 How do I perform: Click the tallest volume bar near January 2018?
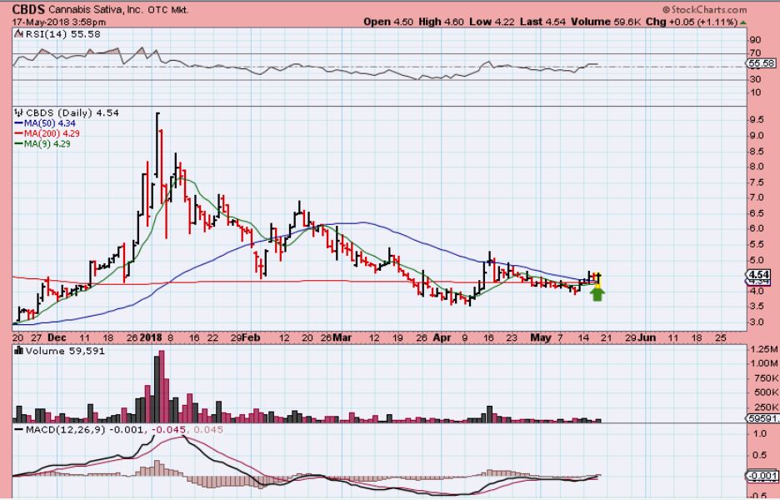161,387
